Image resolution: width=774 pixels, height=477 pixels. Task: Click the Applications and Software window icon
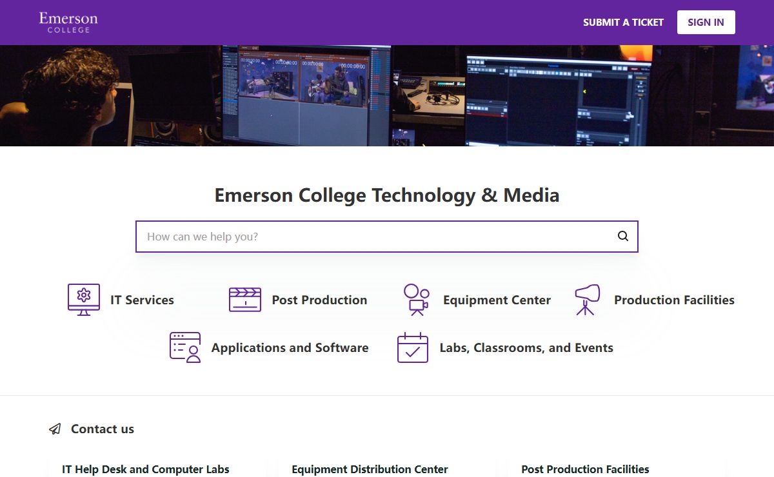(x=185, y=347)
